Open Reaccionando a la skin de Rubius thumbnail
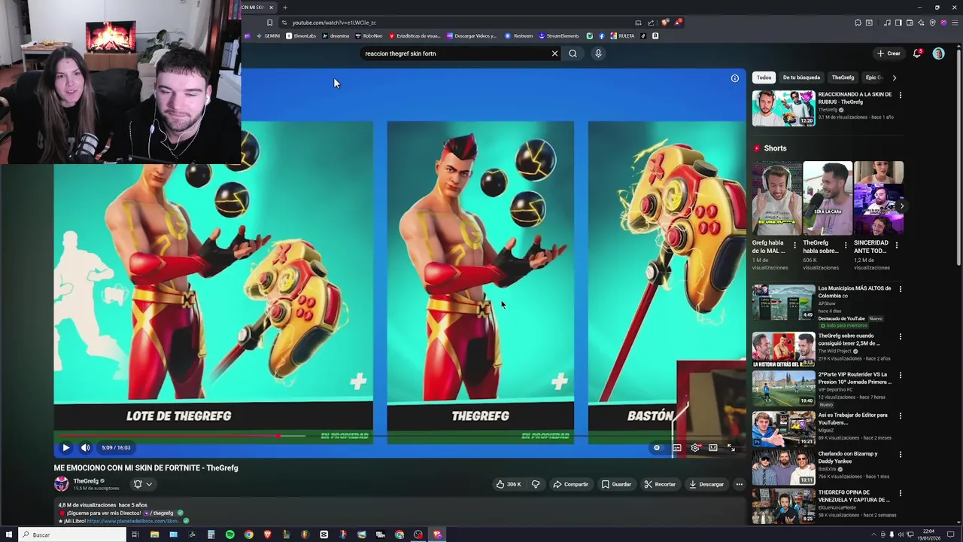963x542 pixels. [783, 108]
